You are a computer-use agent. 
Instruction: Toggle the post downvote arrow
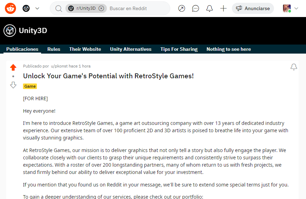[x=13, y=85]
